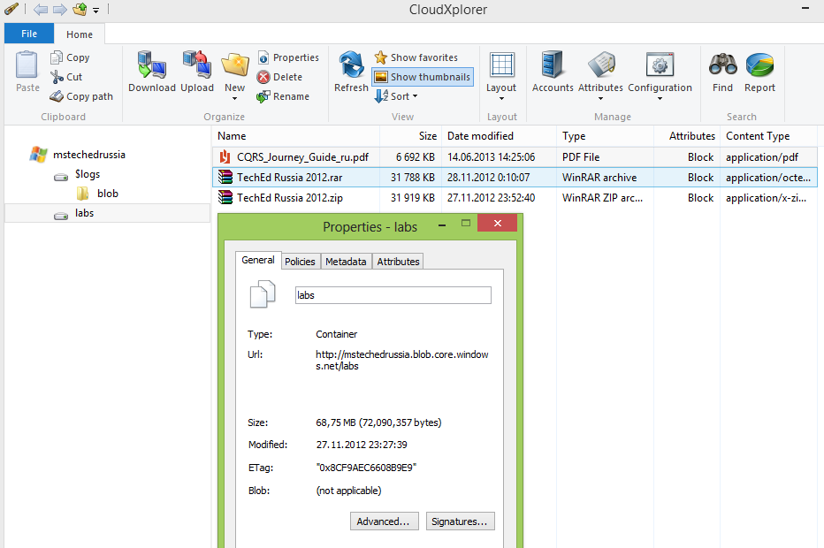Click the WinRAR icon of TechEd Russia 2012.zip

tap(225, 198)
